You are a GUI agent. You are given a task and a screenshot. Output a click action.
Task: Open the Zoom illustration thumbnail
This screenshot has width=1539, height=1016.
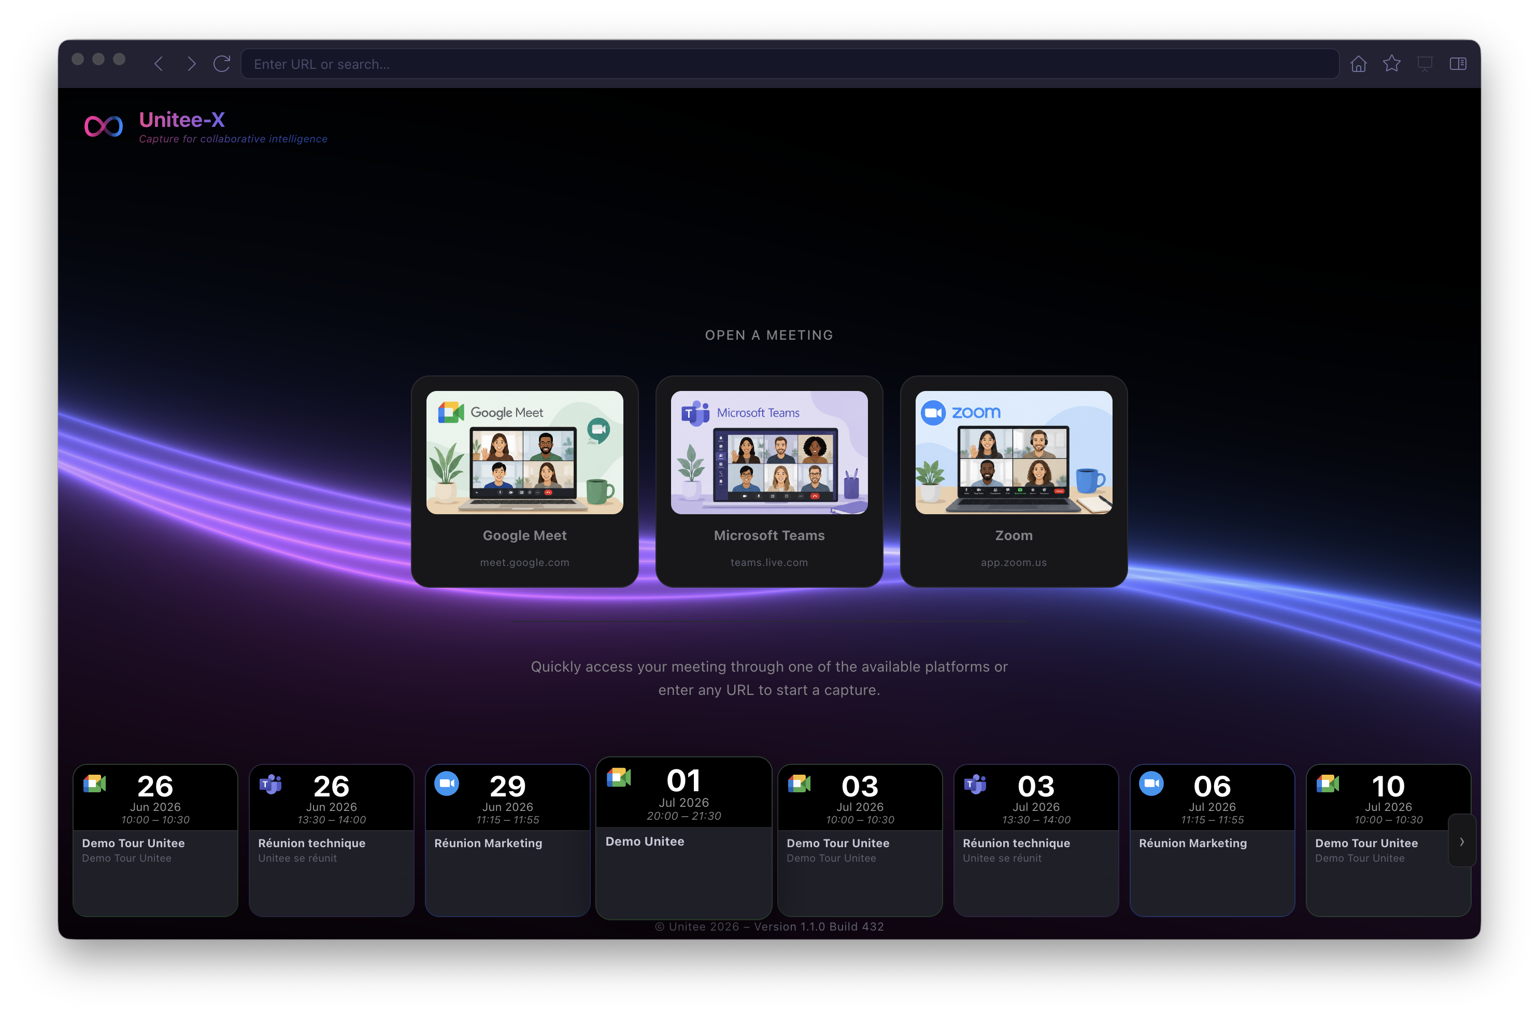point(1013,452)
